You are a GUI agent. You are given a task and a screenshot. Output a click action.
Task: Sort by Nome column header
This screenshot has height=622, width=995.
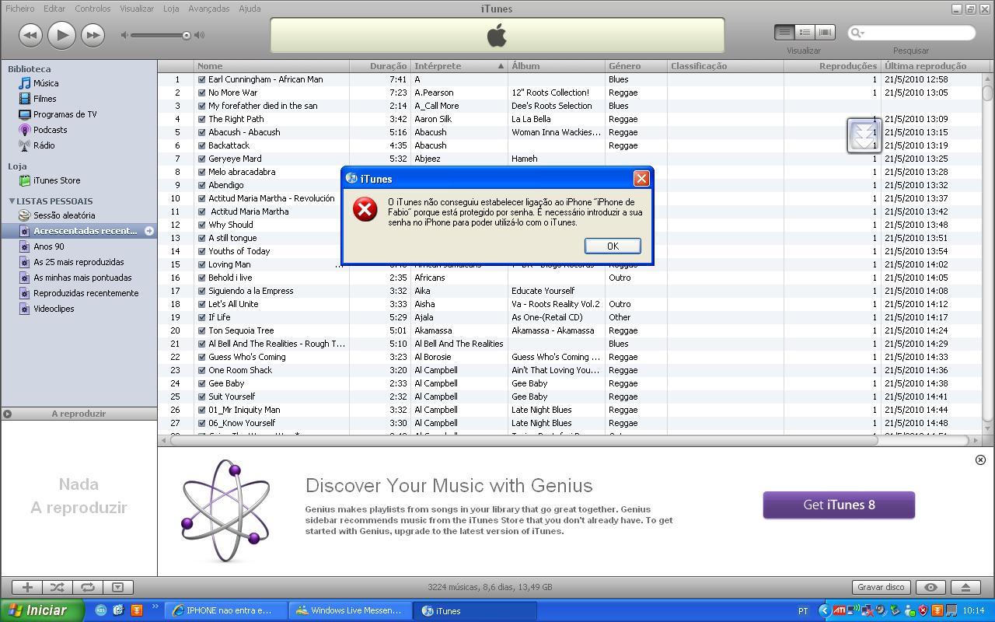coord(271,66)
